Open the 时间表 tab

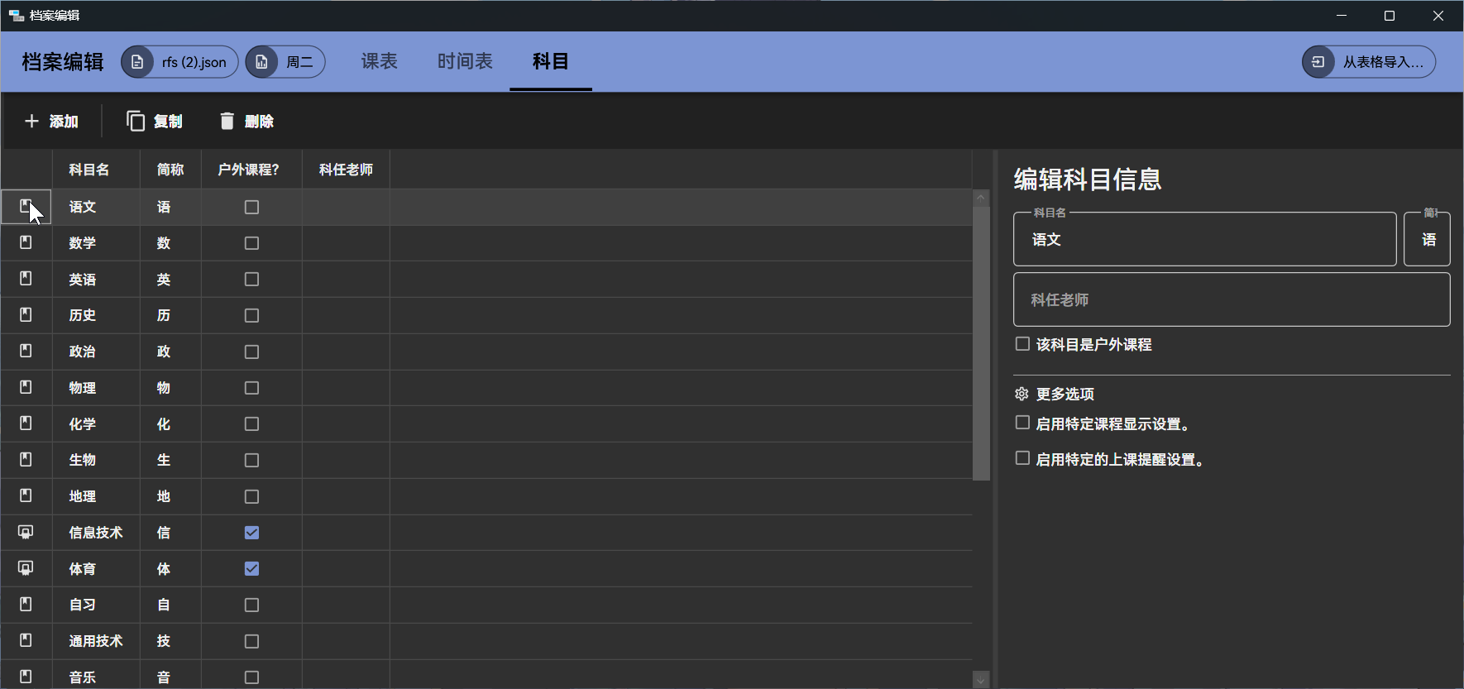tap(465, 62)
